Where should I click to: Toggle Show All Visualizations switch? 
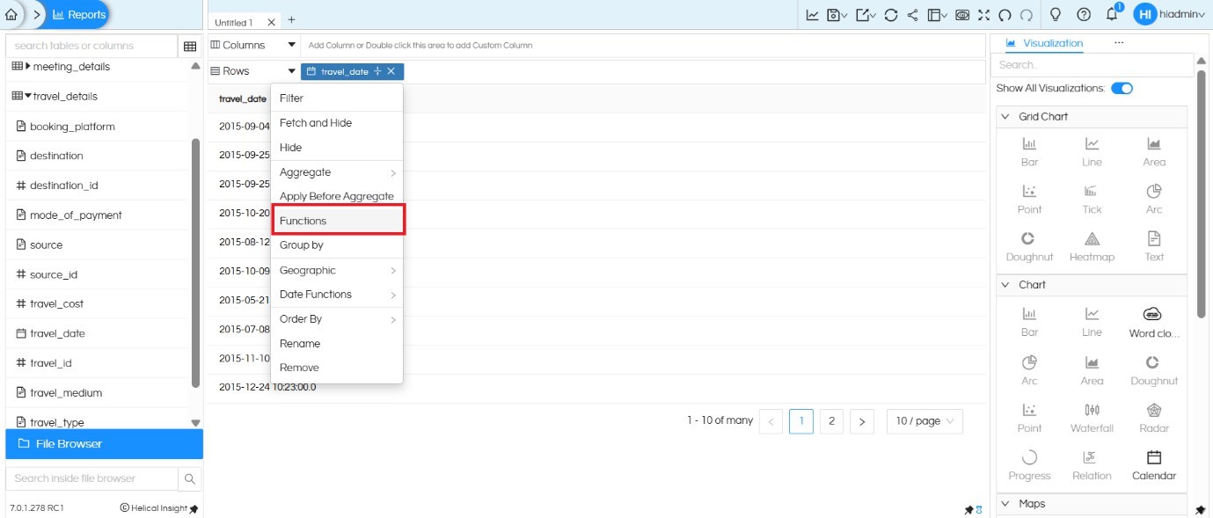point(1122,88)
